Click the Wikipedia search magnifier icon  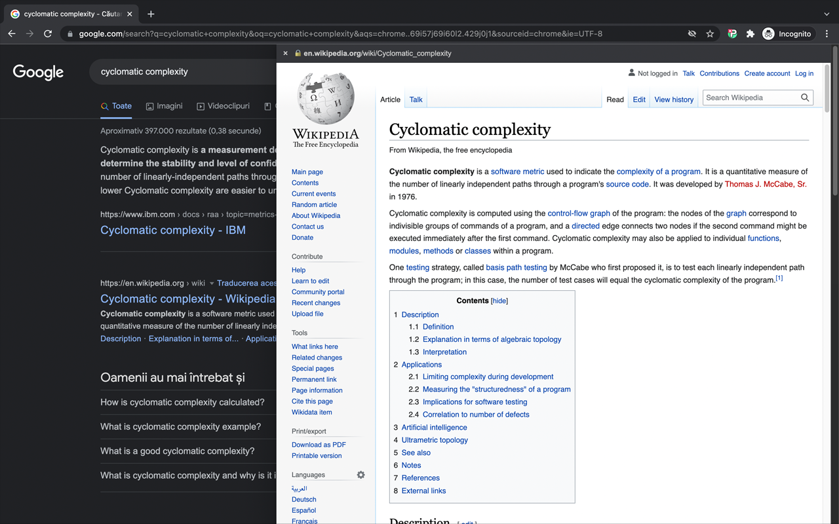(805, 98)
